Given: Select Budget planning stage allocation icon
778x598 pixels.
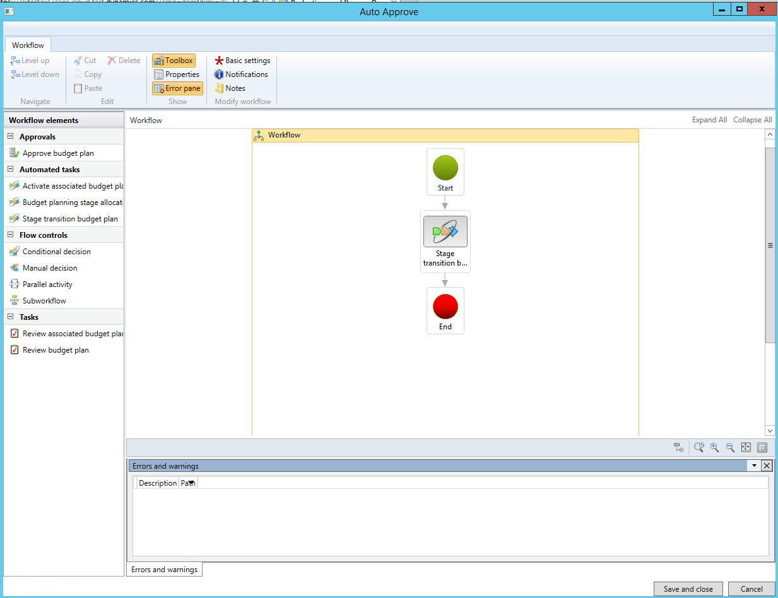Looking at the screenshot, I should pyautogui.click(x=15, y=202).
